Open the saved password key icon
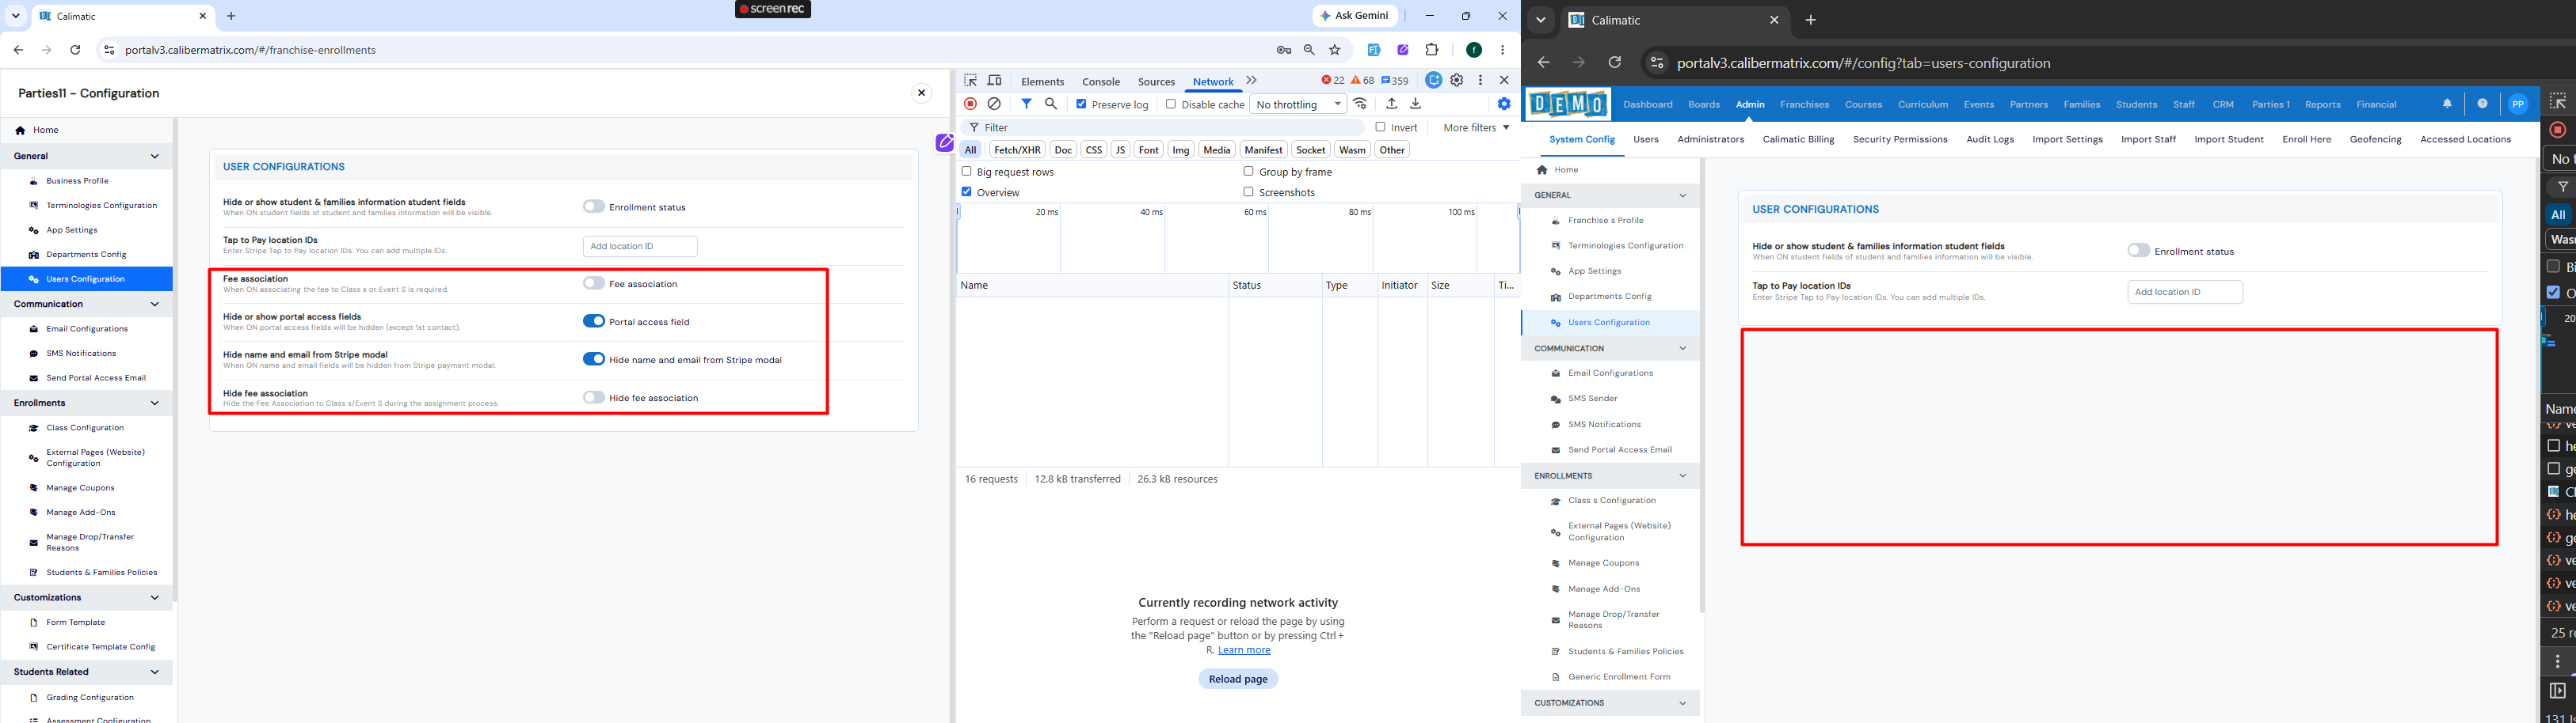The width and height of the screenshot is (2576, 723). point(1284,50)
